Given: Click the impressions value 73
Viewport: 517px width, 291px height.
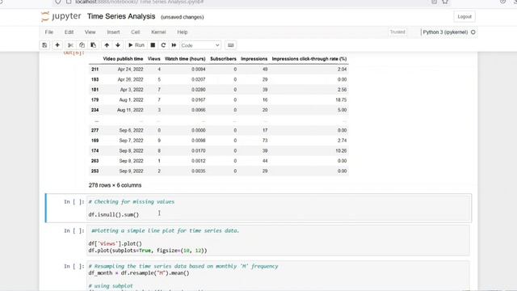Looking at the screenshot, I should click(x=265, y=141).
